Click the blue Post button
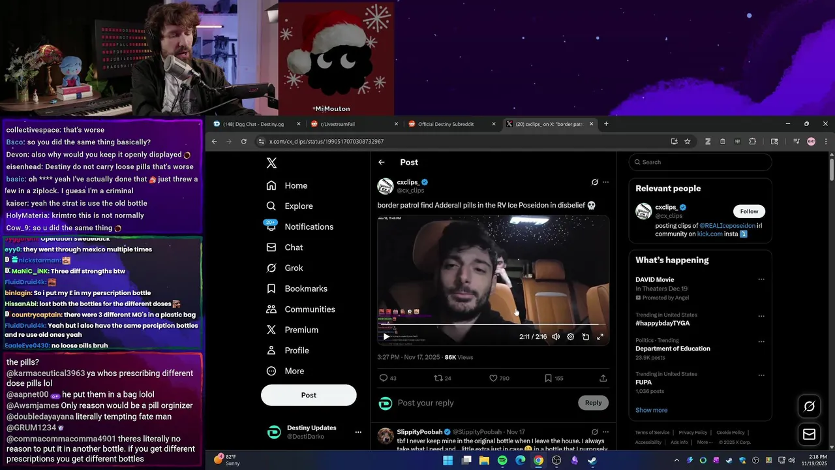The height and width of the screenshot is (470, 835). coord(309,395)
